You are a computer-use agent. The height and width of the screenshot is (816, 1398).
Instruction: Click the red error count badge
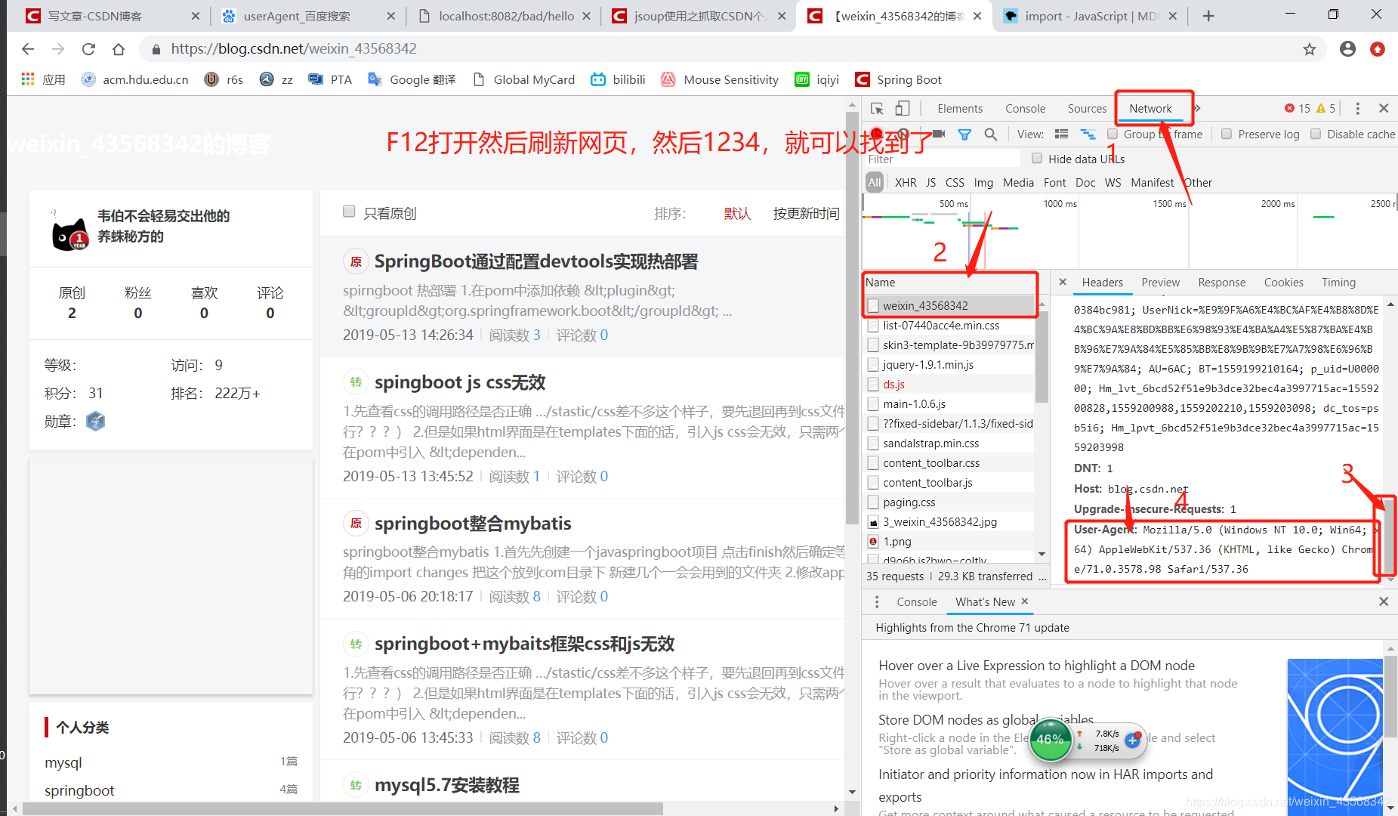click(1297, 109)
